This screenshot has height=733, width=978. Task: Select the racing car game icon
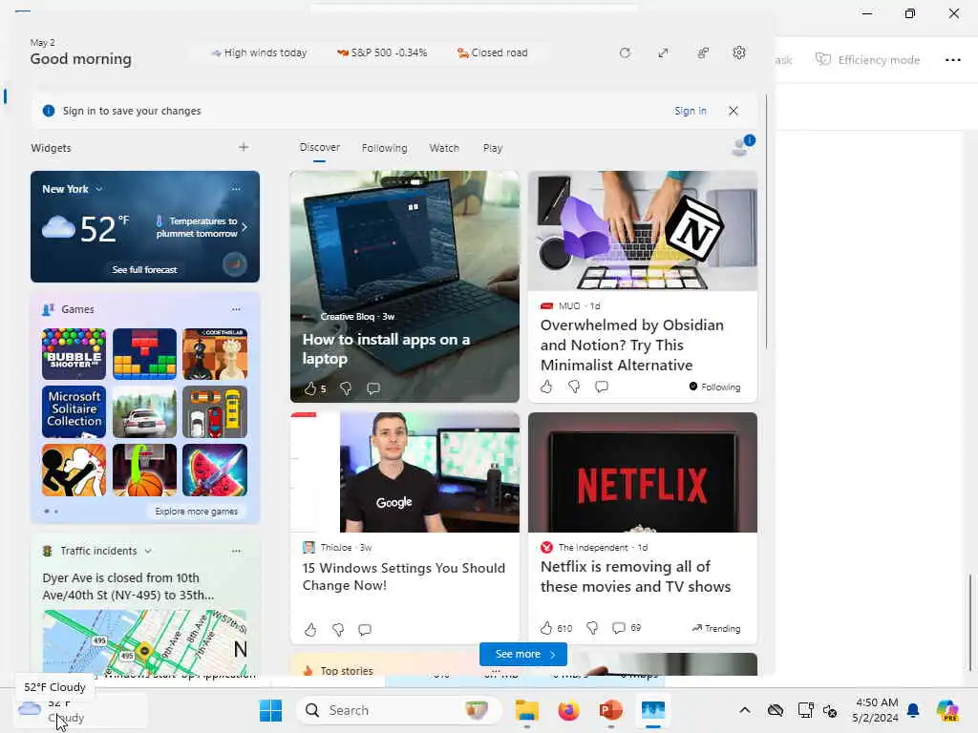pos(145,411)
